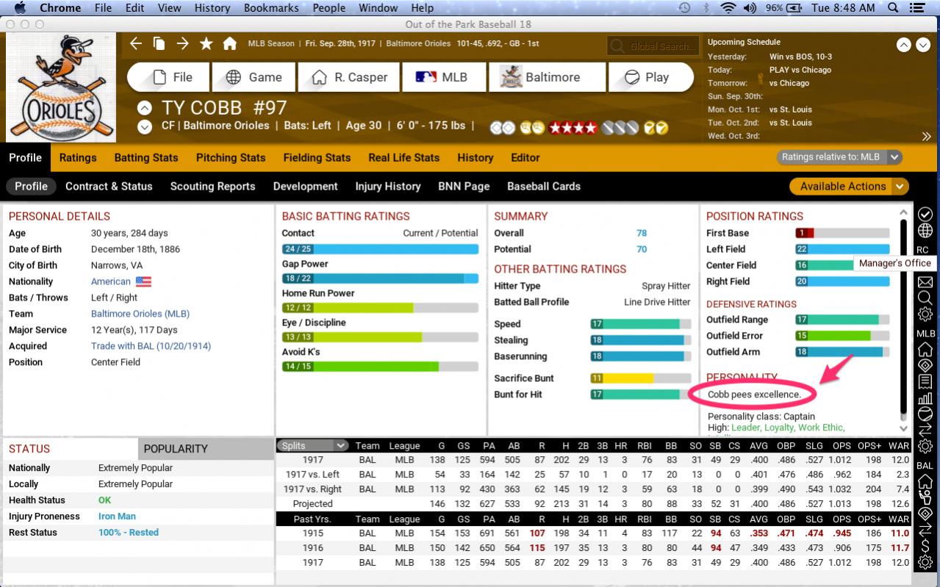Open the BAL transactions arrows icon

(925, 530)
